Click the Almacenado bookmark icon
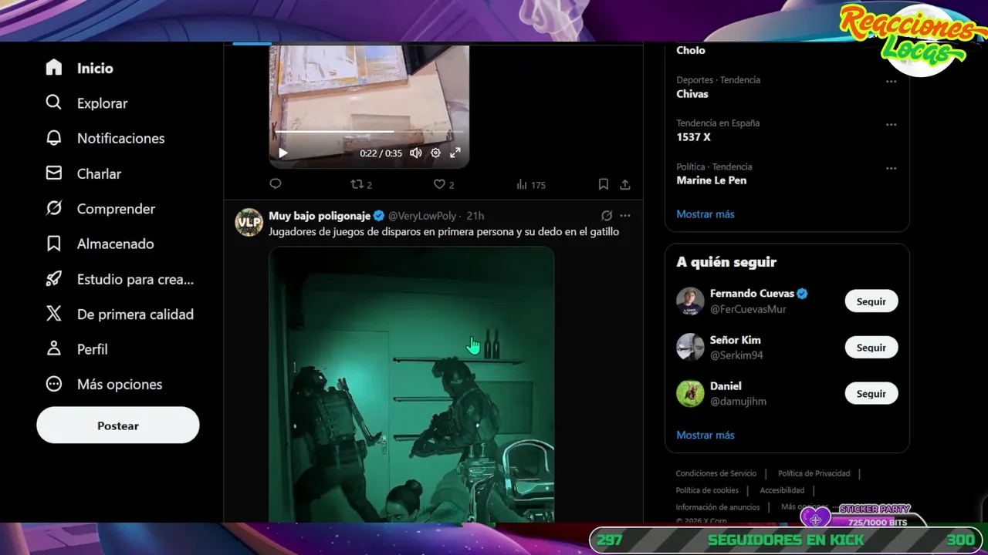 tap(53, 244)
